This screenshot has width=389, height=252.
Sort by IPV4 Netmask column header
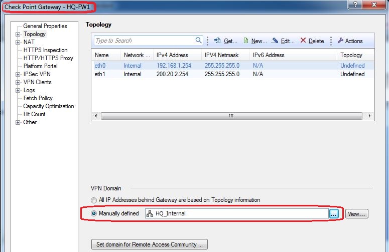click(x=225, y=55)
